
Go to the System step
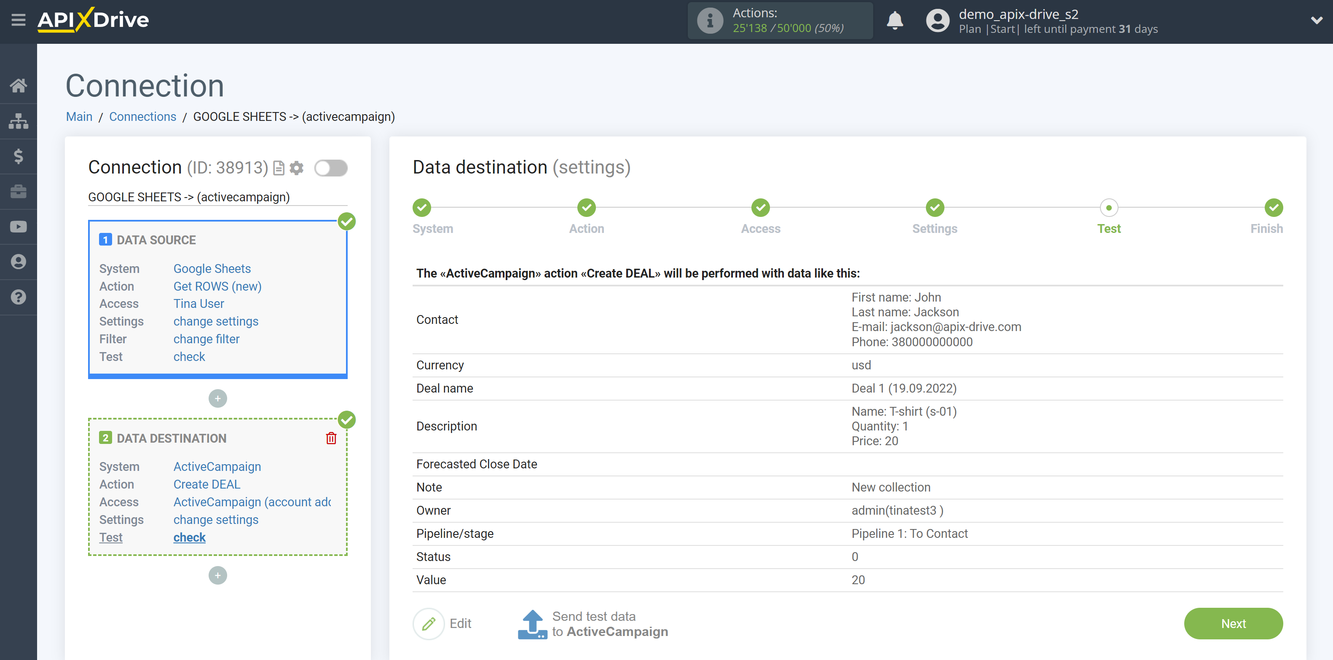(422, 207)
